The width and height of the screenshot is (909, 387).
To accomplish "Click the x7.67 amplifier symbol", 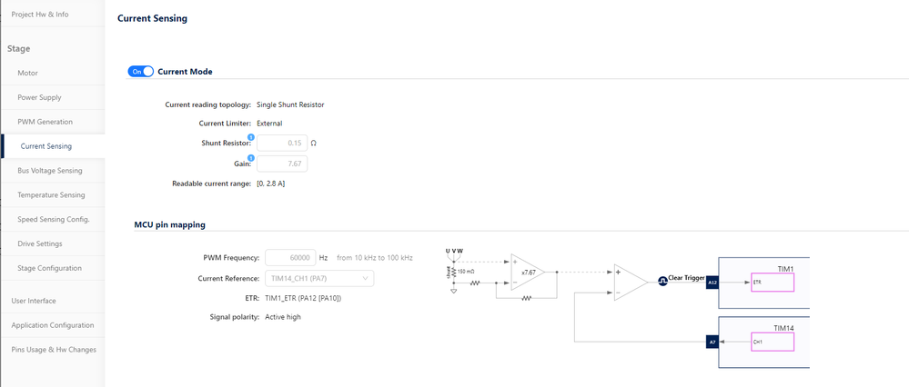I will (526, 272).
